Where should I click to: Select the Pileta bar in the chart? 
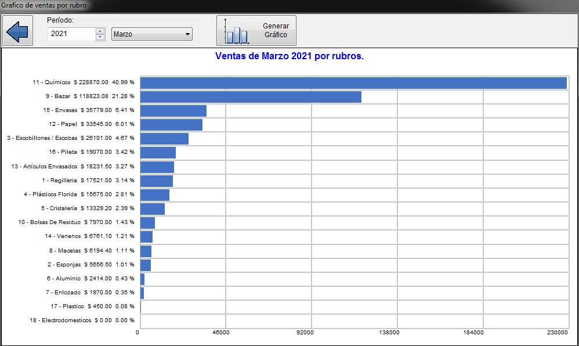click(x=158, y=152)
